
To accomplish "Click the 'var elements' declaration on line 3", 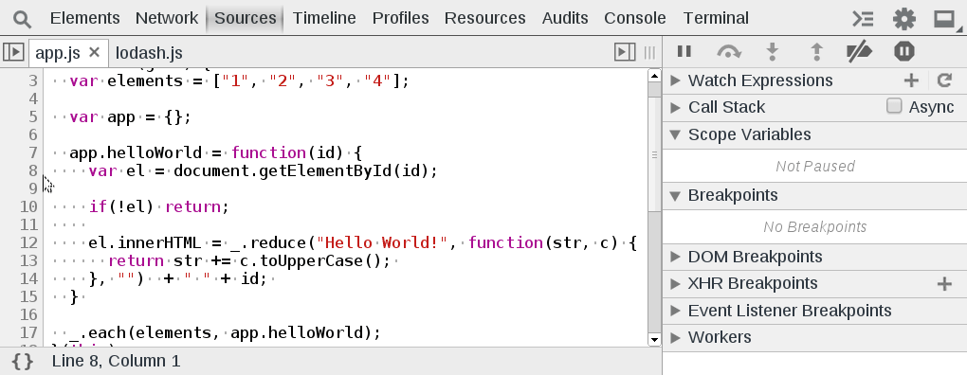I will point(126,80).
